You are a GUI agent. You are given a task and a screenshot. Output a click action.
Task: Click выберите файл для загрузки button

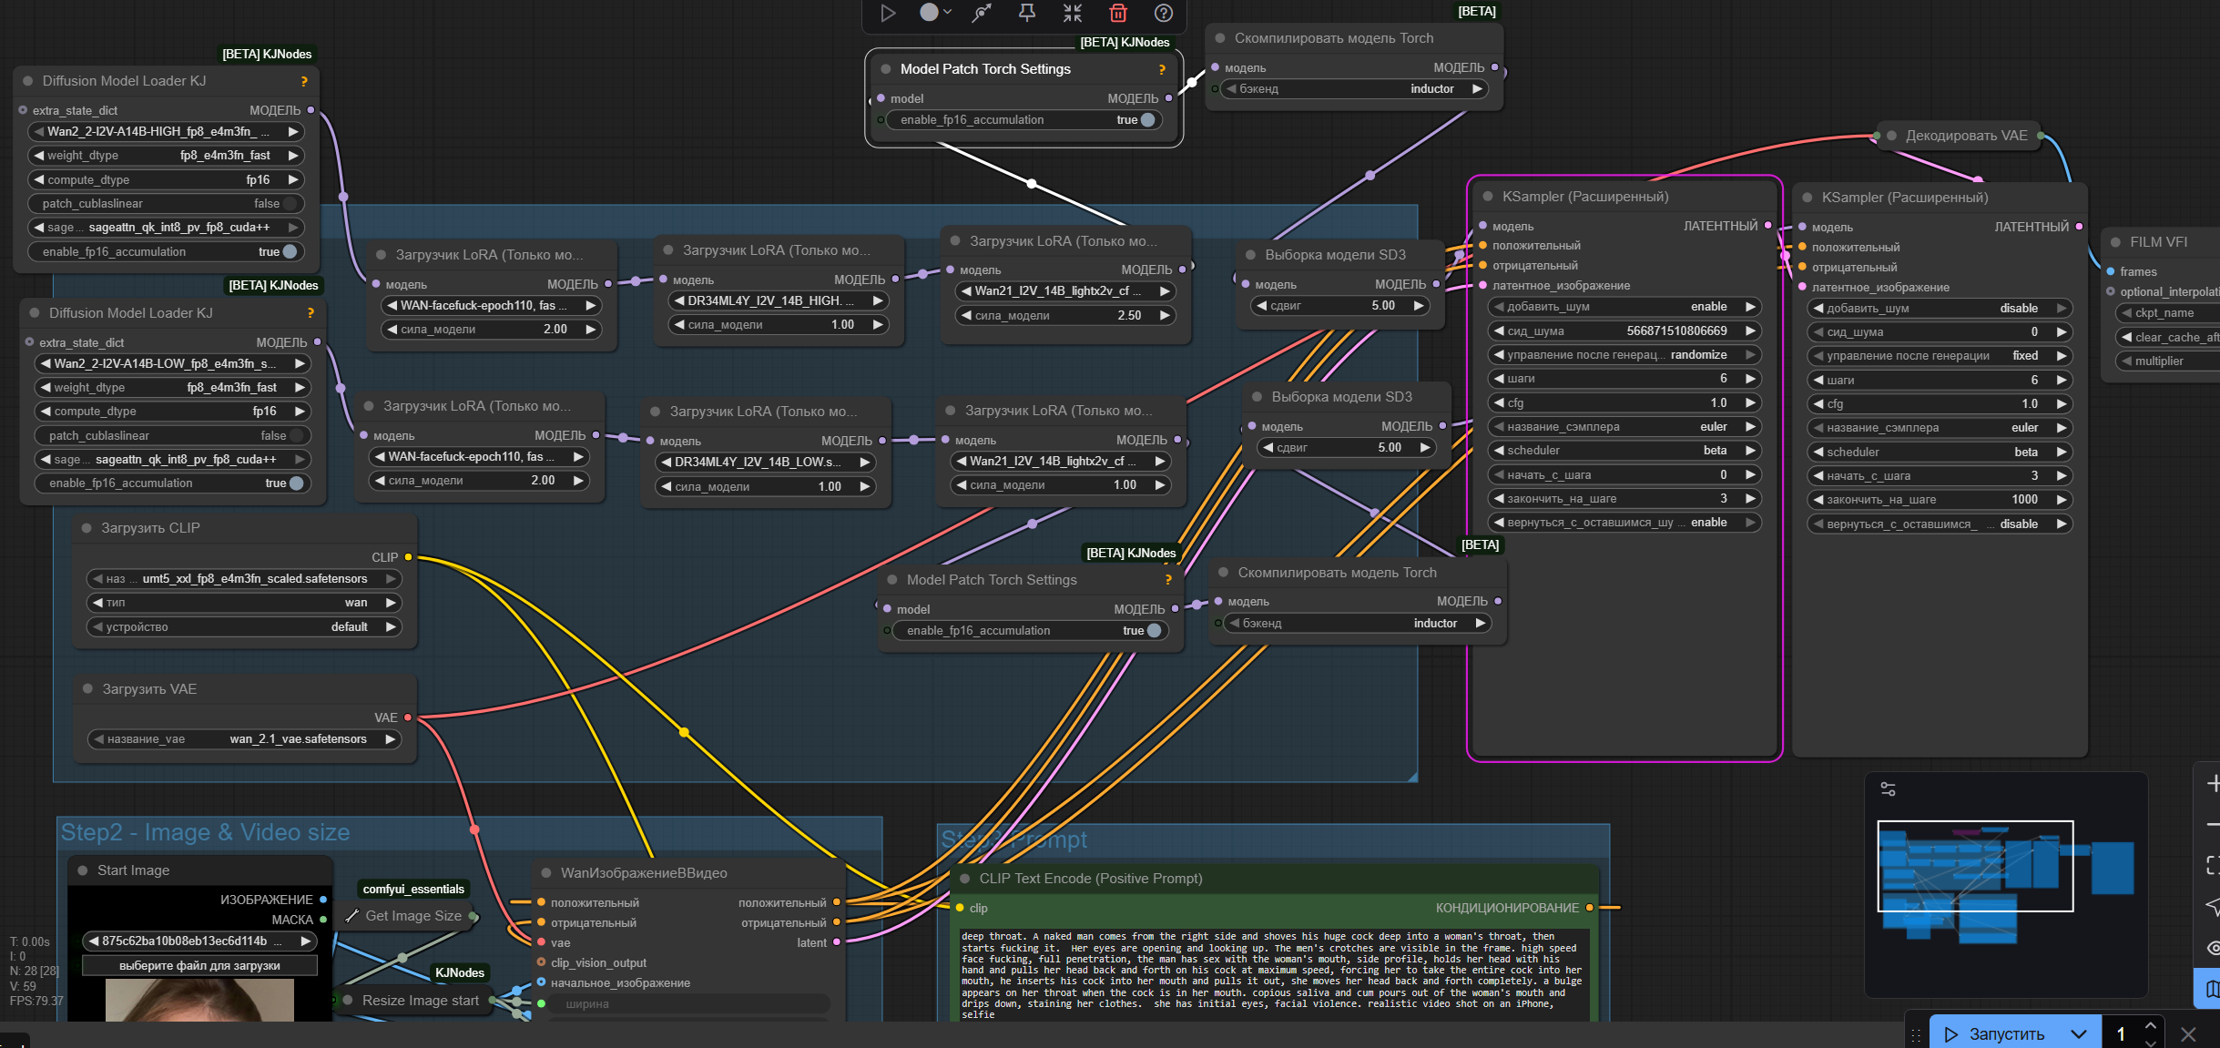click(199, 965)
